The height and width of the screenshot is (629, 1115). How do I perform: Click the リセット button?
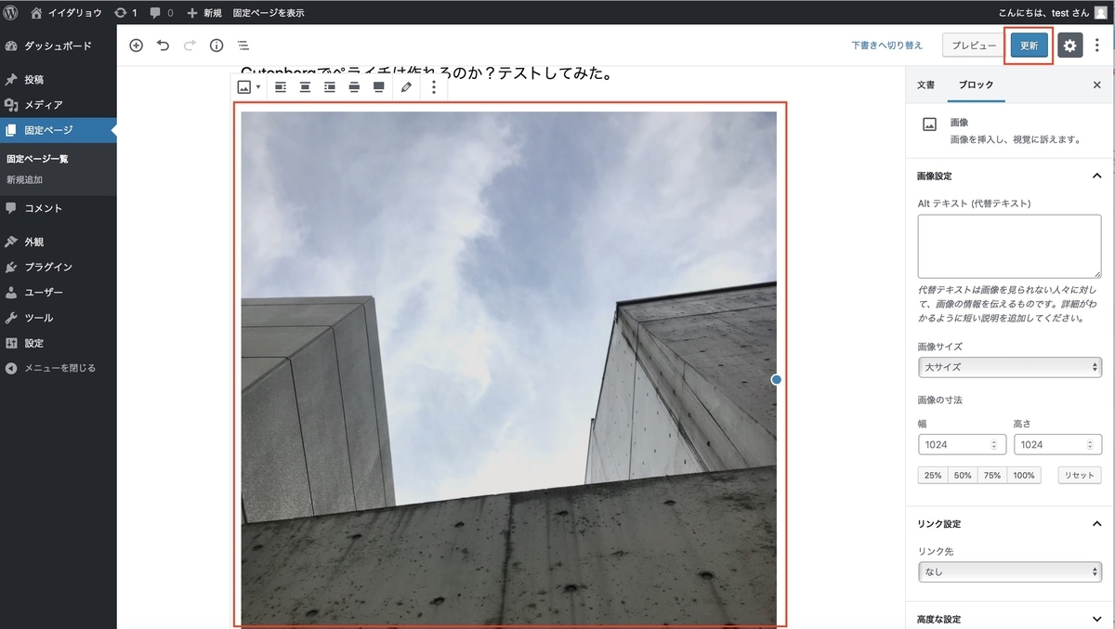click(1081, 475)
